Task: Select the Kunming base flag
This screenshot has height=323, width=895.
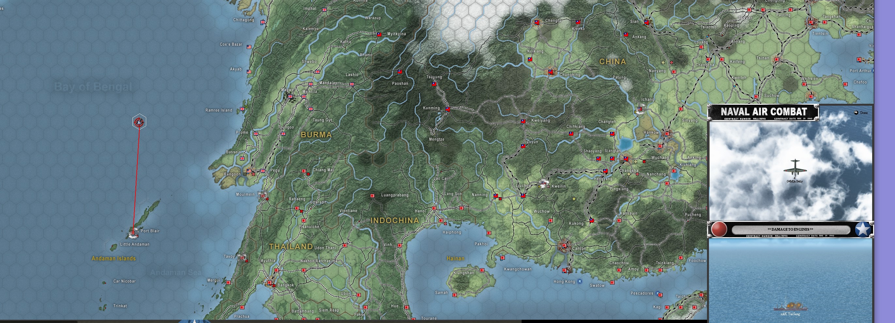Action: tap(447, 109)
